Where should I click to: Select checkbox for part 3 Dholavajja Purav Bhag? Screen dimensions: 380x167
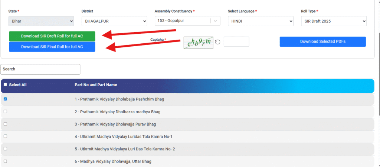(x=5, y=124)
